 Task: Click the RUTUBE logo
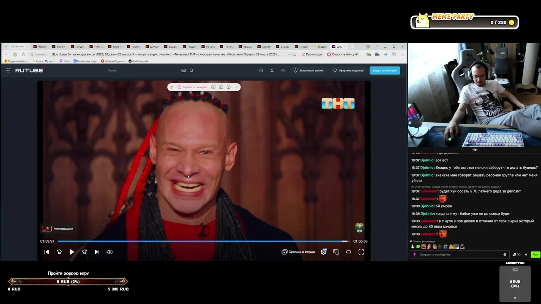(29, 71)
